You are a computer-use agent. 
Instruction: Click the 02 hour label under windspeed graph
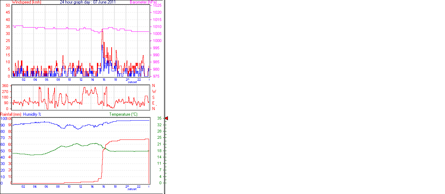(24, 80)
